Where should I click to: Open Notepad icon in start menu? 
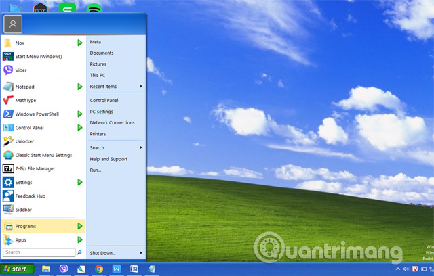8,87
